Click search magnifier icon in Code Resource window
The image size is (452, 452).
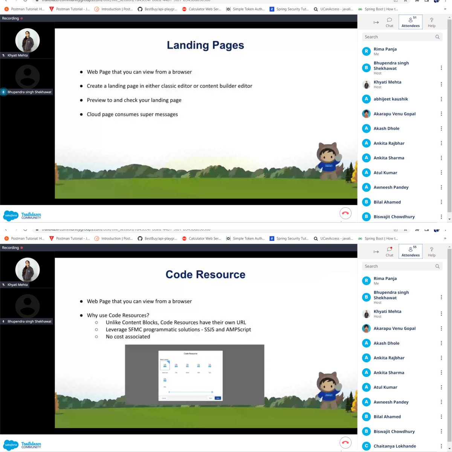tap(437, 266)
